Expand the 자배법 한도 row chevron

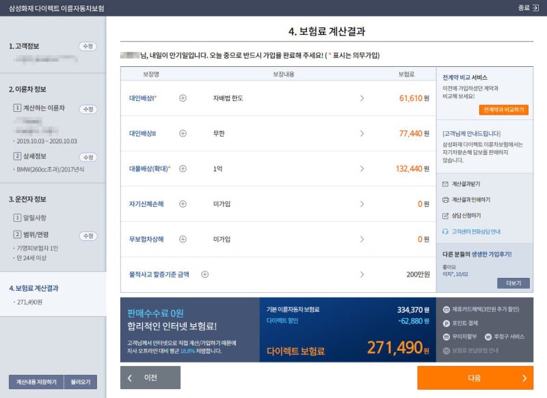[x=362, y=98]
